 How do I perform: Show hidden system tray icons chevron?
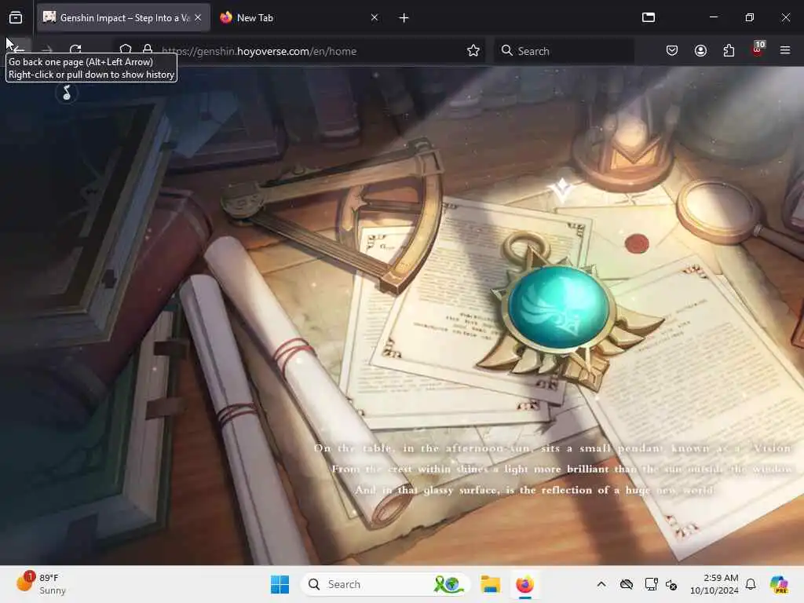tap(601, 584)
